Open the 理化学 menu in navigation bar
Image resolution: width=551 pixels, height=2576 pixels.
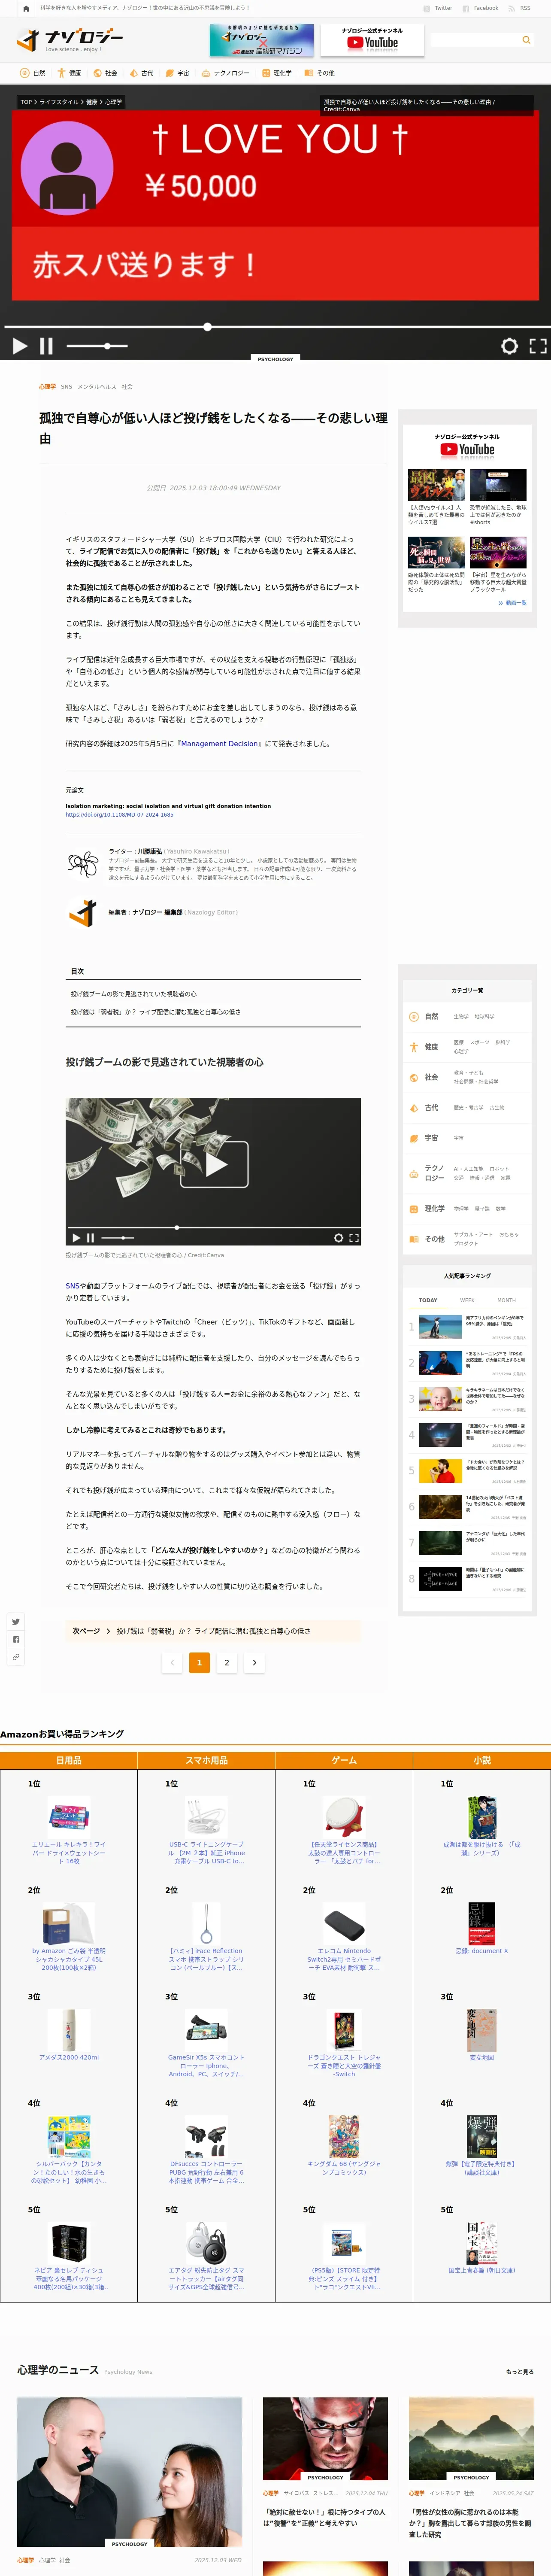277,73
